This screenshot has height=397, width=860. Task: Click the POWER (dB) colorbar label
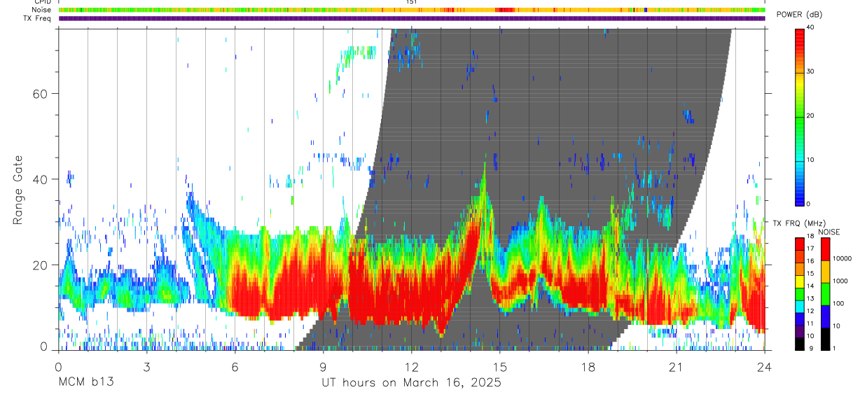pyautogui.click(x=799, y=15)
